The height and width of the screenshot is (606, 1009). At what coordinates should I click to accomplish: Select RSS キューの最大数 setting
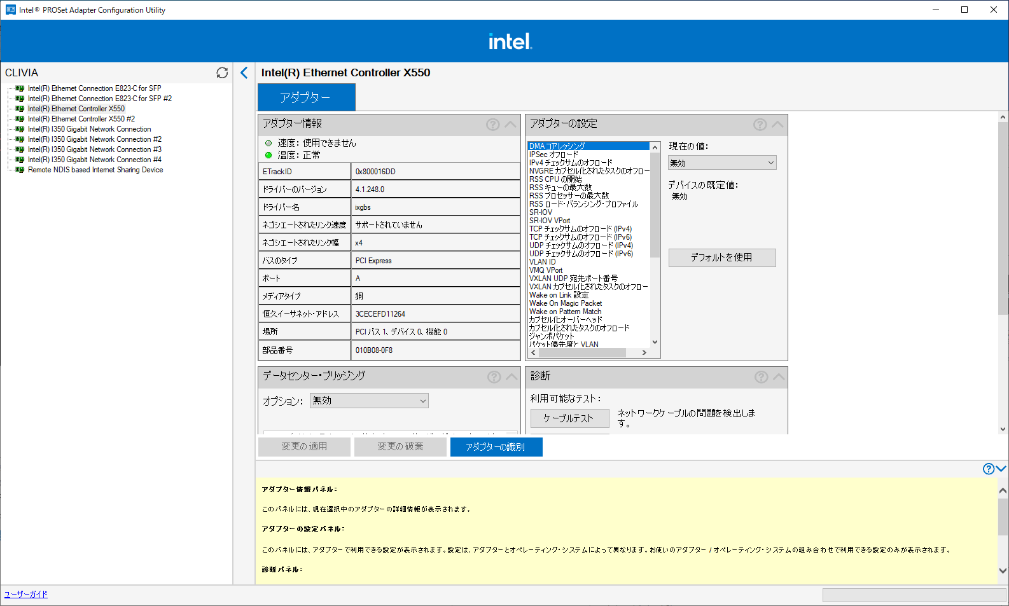[560, 188]
